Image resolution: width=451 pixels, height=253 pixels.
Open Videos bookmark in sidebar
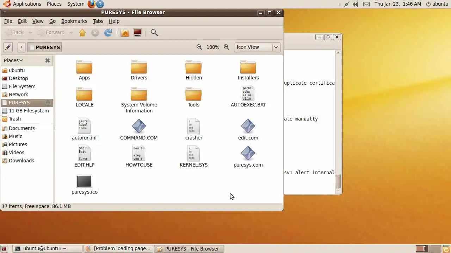coord(27,153)
